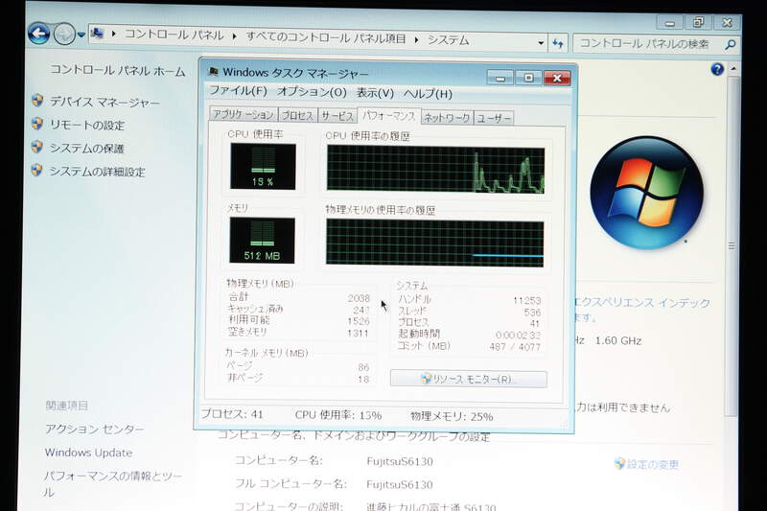Click shield icon beside システムの詳細設定
This screenshot has height=511, width=767.
click(x=36, y=170)
